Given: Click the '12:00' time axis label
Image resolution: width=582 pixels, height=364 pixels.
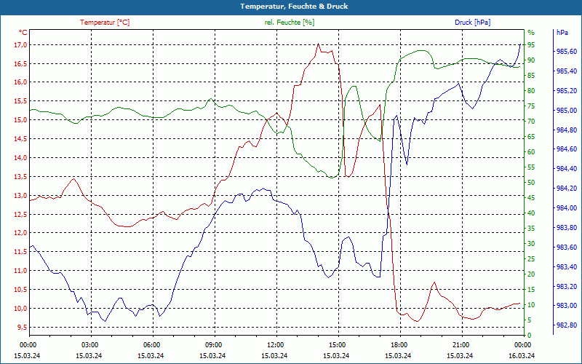Looking at the screenshot, I should [275, 344].
